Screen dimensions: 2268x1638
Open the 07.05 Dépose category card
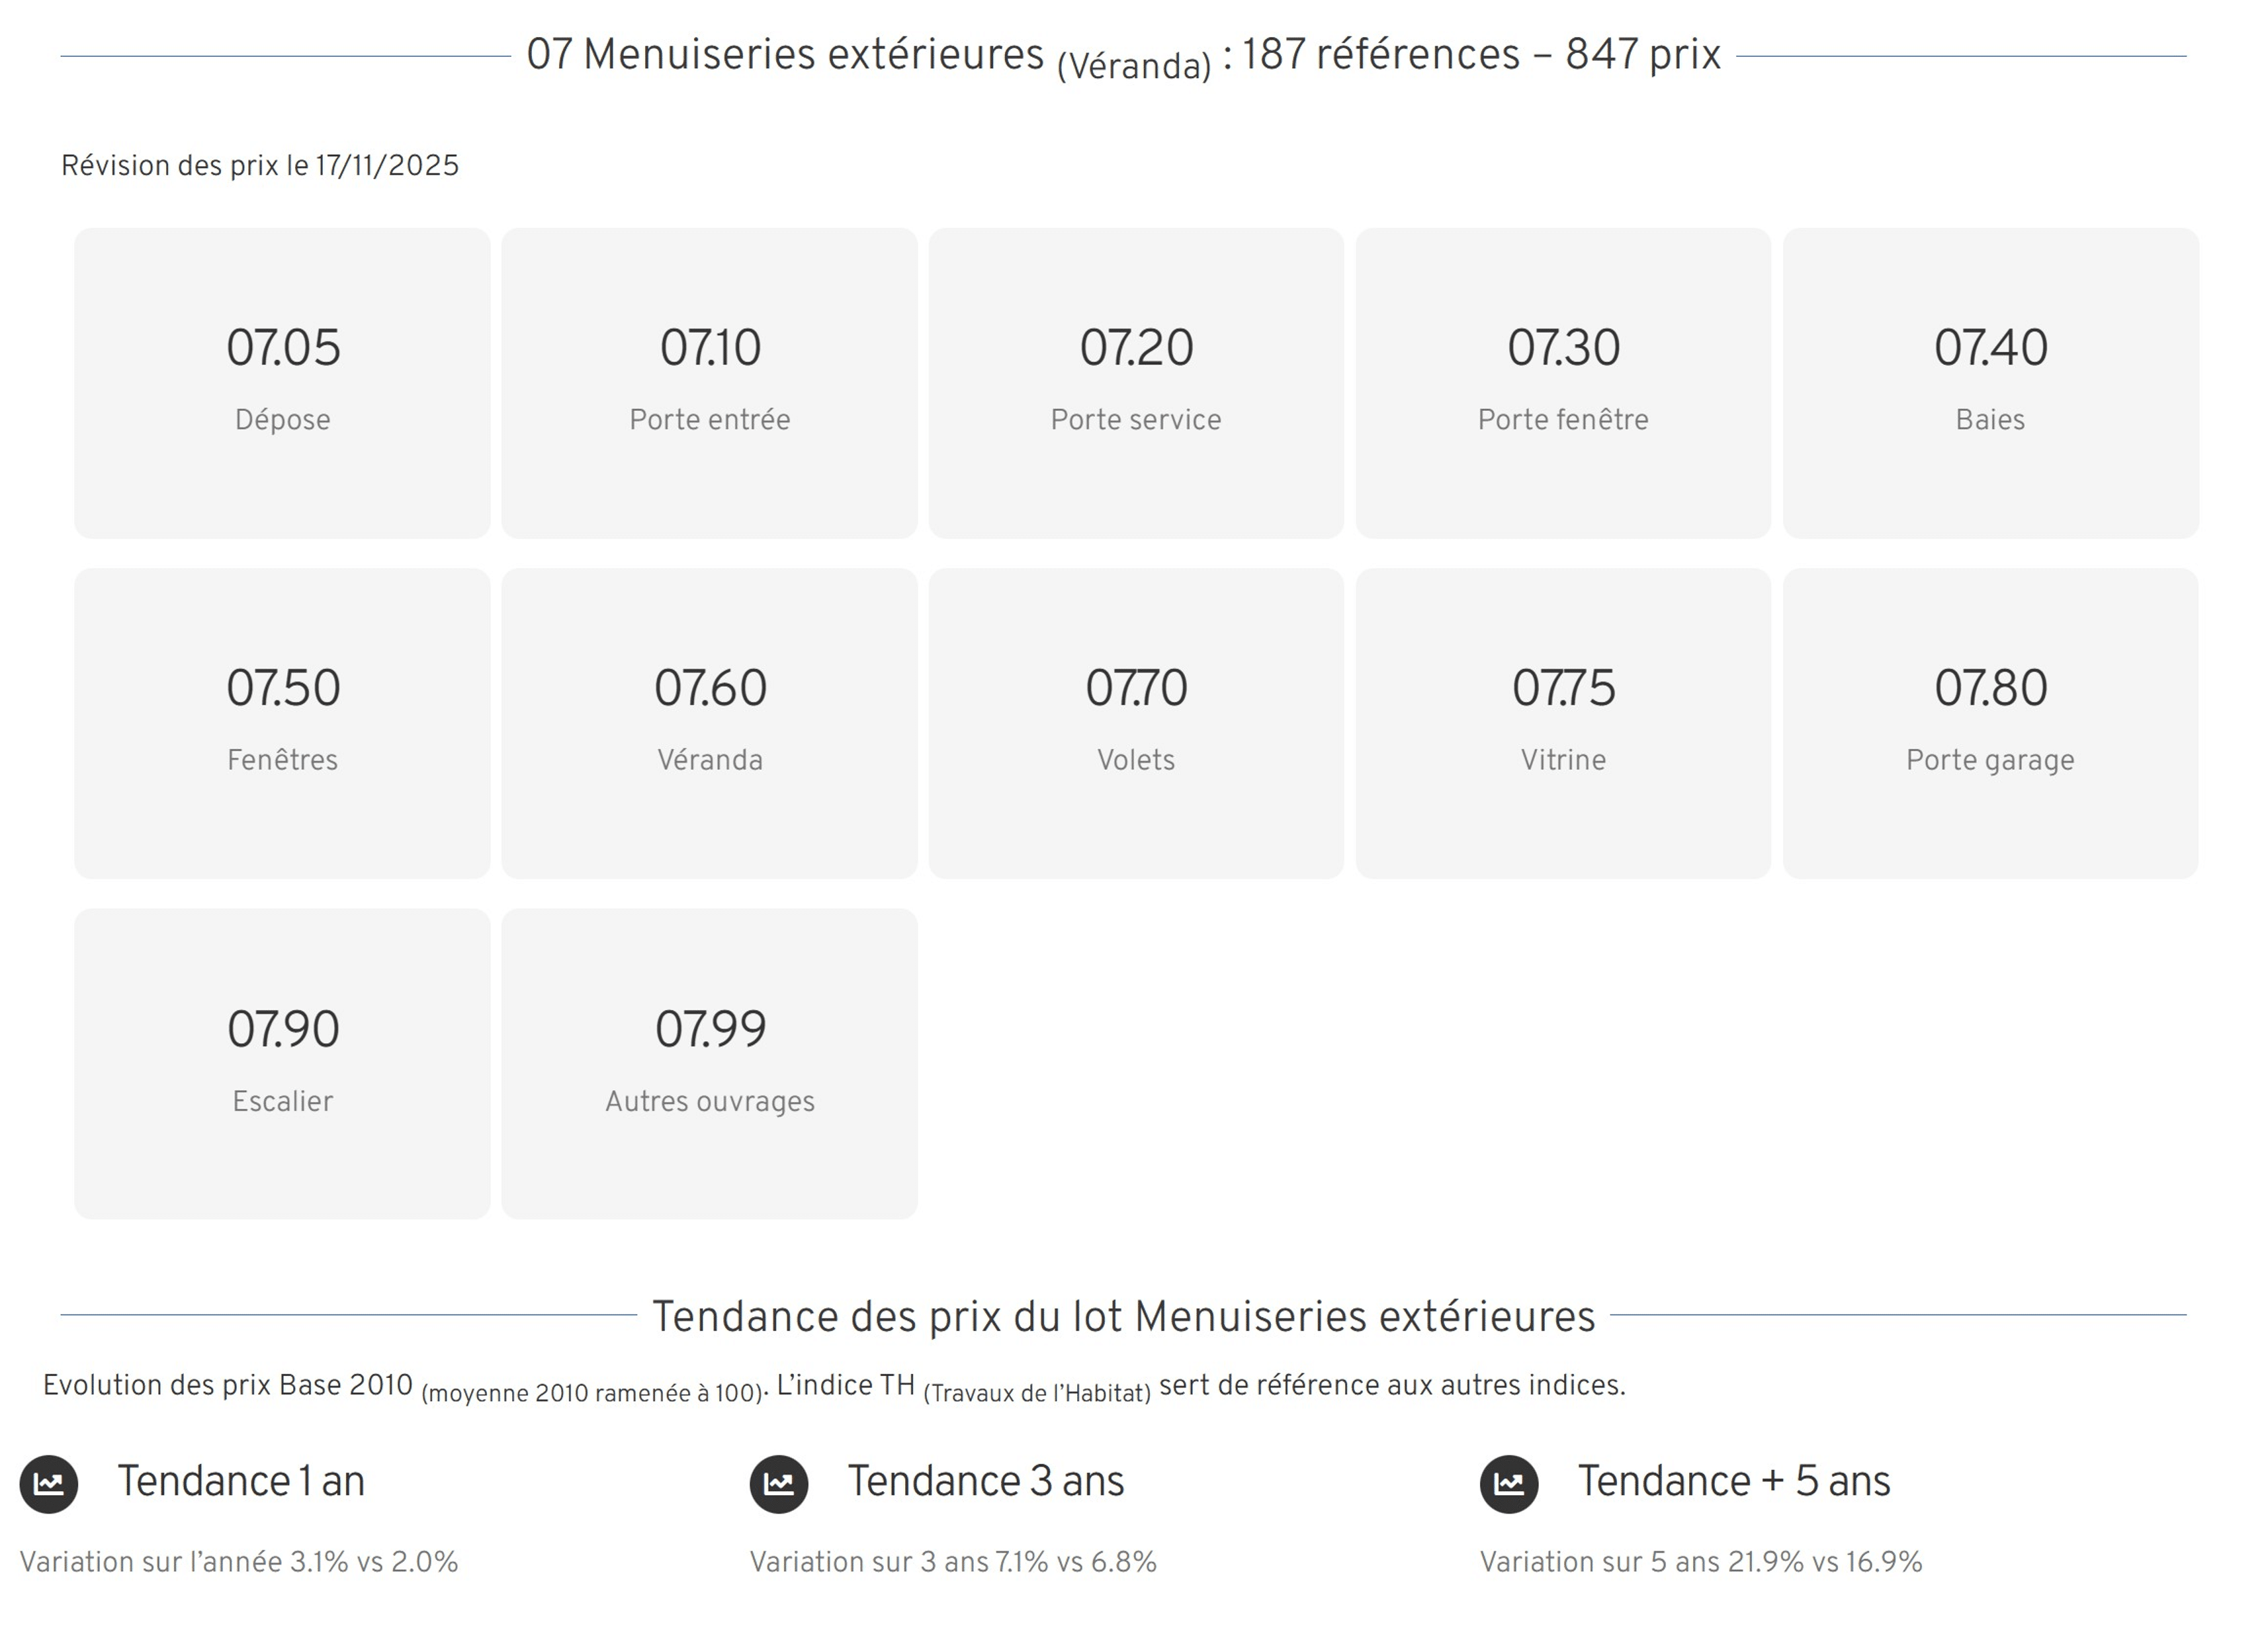tap(282, 383)
